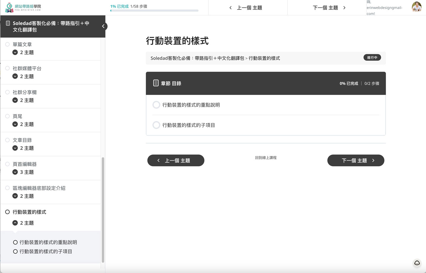Toggle status circle for 區塊編輯器底部設定介紹
Viewport: 426px width, 273px height.
coord(7,188)
